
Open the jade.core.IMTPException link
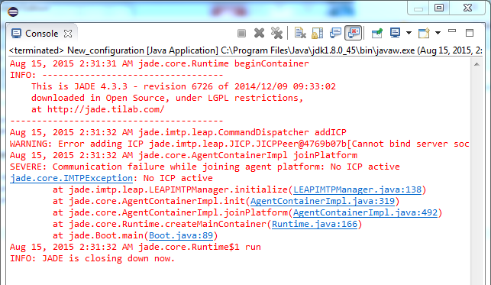pyautogui.click(x=71, y=178)
